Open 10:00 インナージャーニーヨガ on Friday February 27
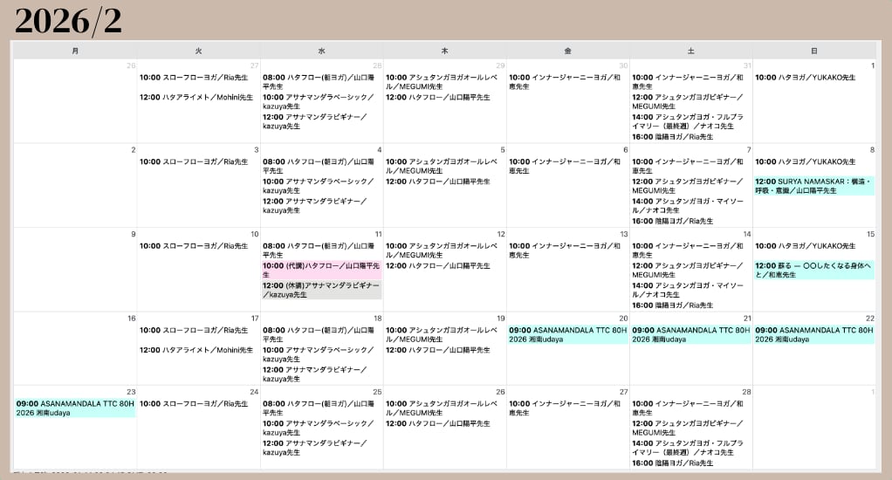 tap(565, 408)
